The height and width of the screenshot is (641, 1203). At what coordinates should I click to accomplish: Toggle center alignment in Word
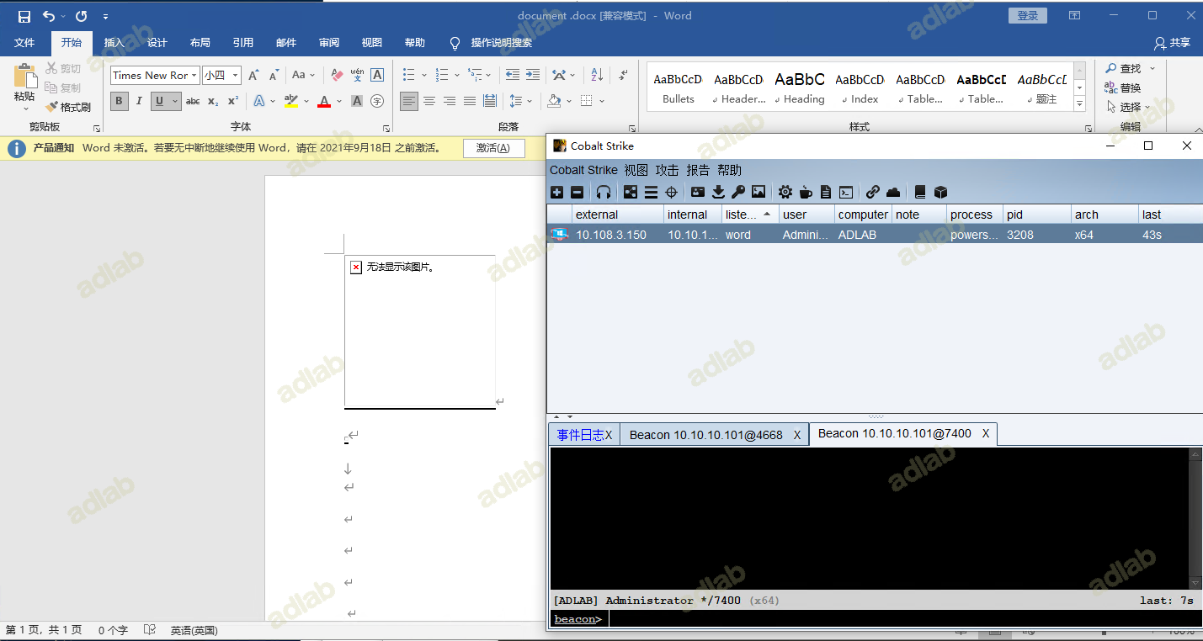point(429,101)
